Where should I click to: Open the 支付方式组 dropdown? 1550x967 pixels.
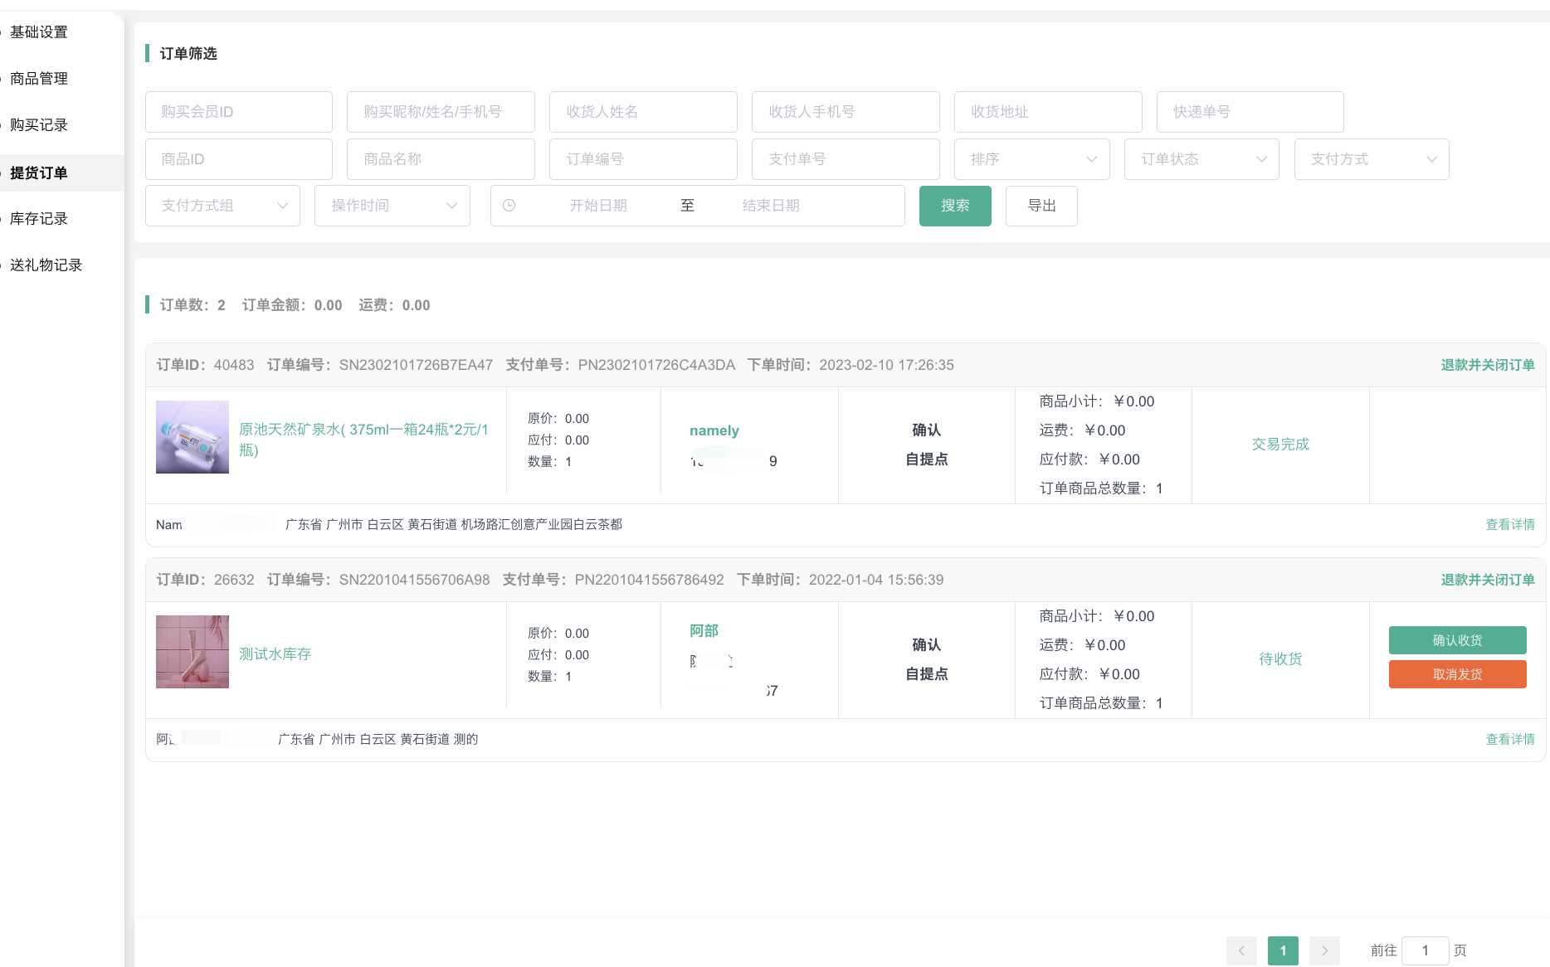point(222,206)
